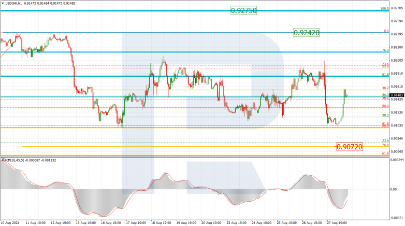
Task: Click the green 0.92420 price label
Action: pos(307,33)
